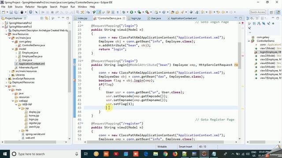Viewport: 282px width, 158px height.
Task: Toggle Hide Local Types in Outline
Action: click(x=249, y=28)
